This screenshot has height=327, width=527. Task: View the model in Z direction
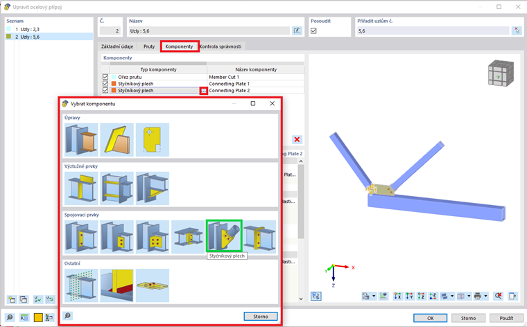421,296
